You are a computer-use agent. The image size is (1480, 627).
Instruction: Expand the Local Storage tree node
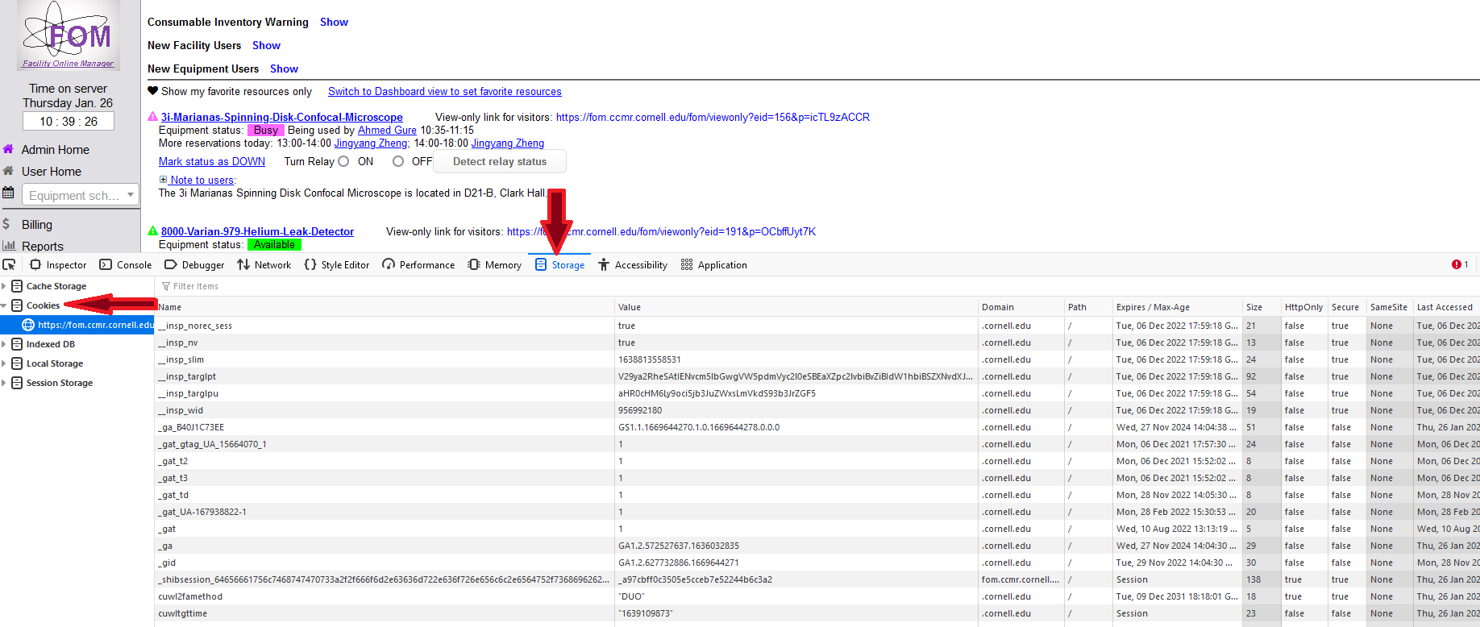point(4,363)
